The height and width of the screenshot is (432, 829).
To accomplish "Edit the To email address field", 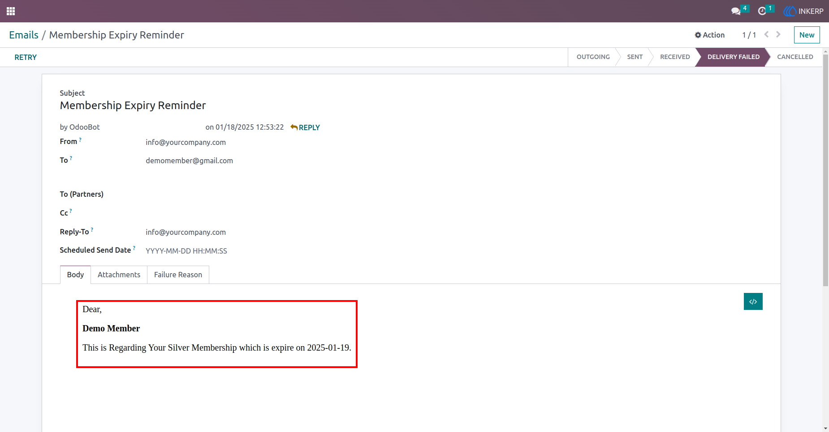I will pos(189,161).
